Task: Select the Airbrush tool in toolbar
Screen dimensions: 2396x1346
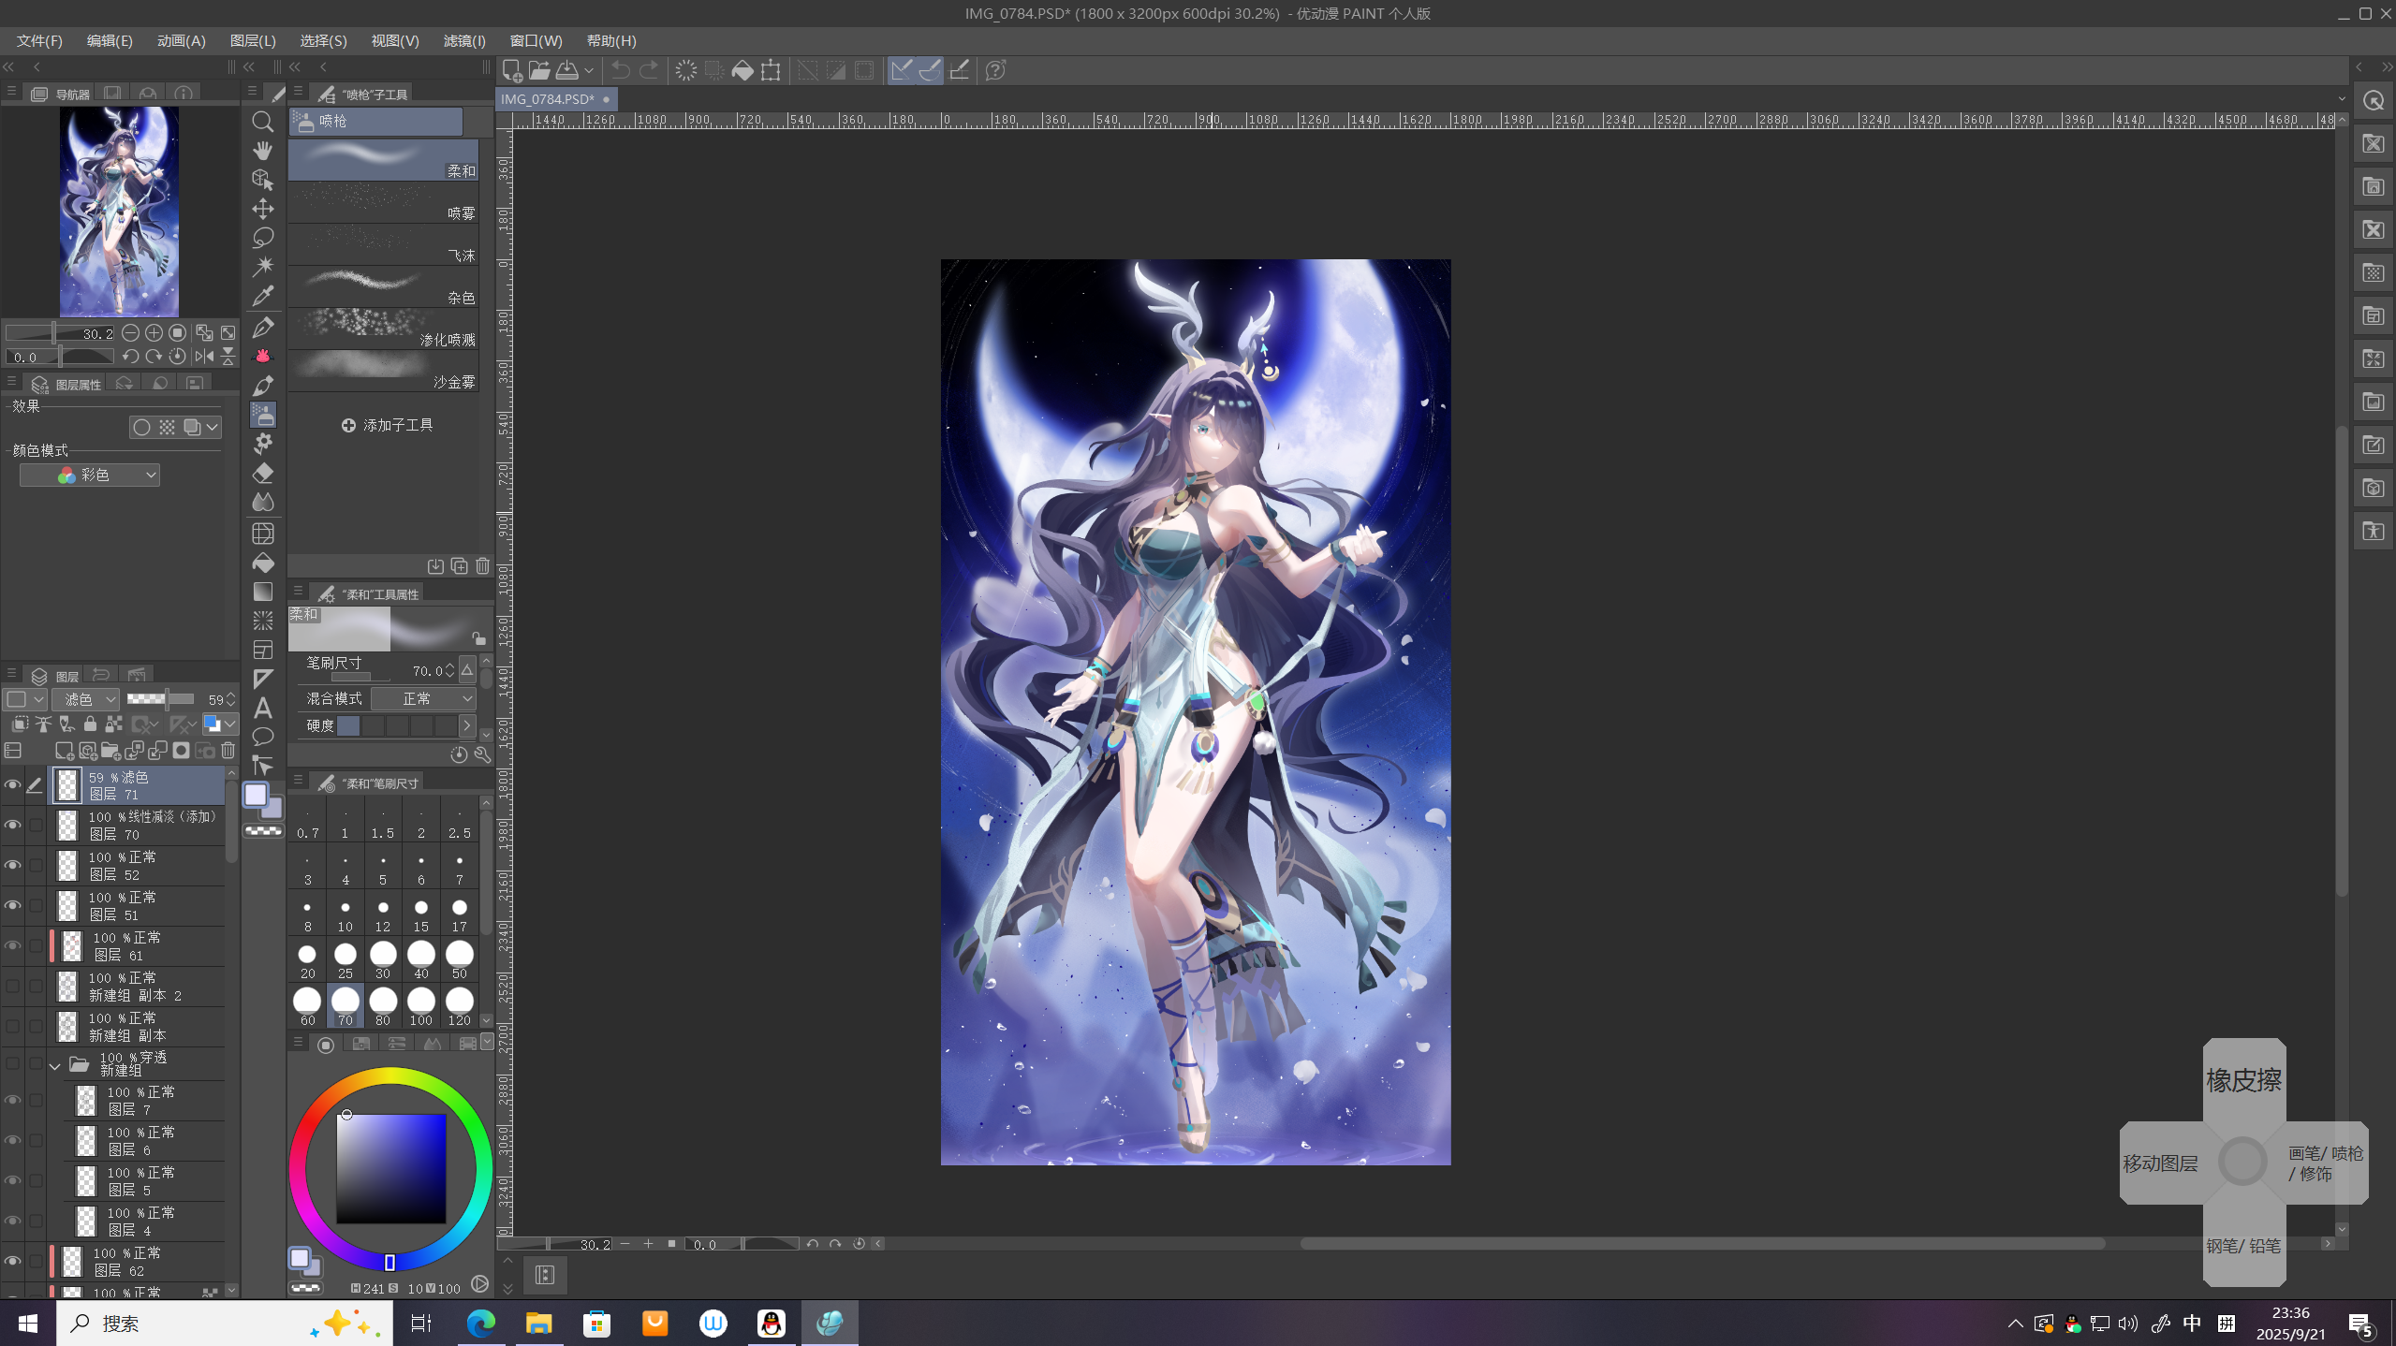Action: (x=263, y=415)
